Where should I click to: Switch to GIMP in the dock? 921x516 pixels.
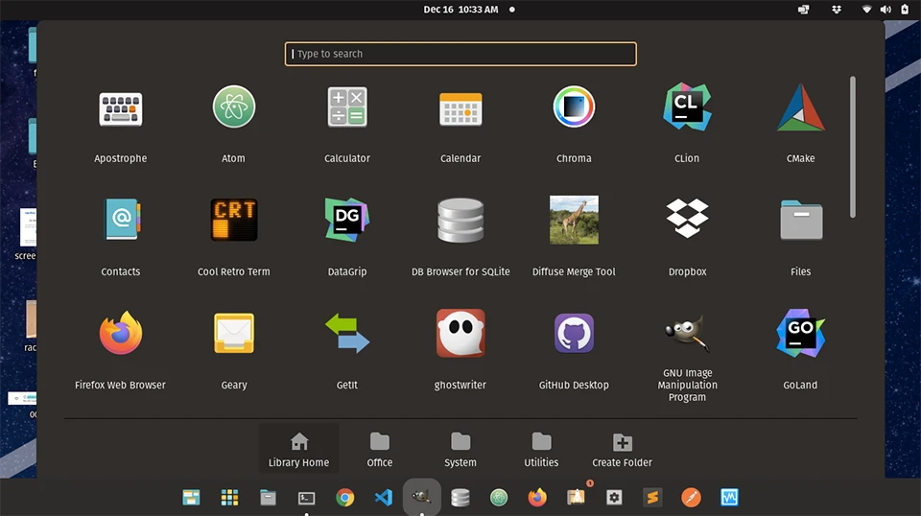(x=422, y=497)
